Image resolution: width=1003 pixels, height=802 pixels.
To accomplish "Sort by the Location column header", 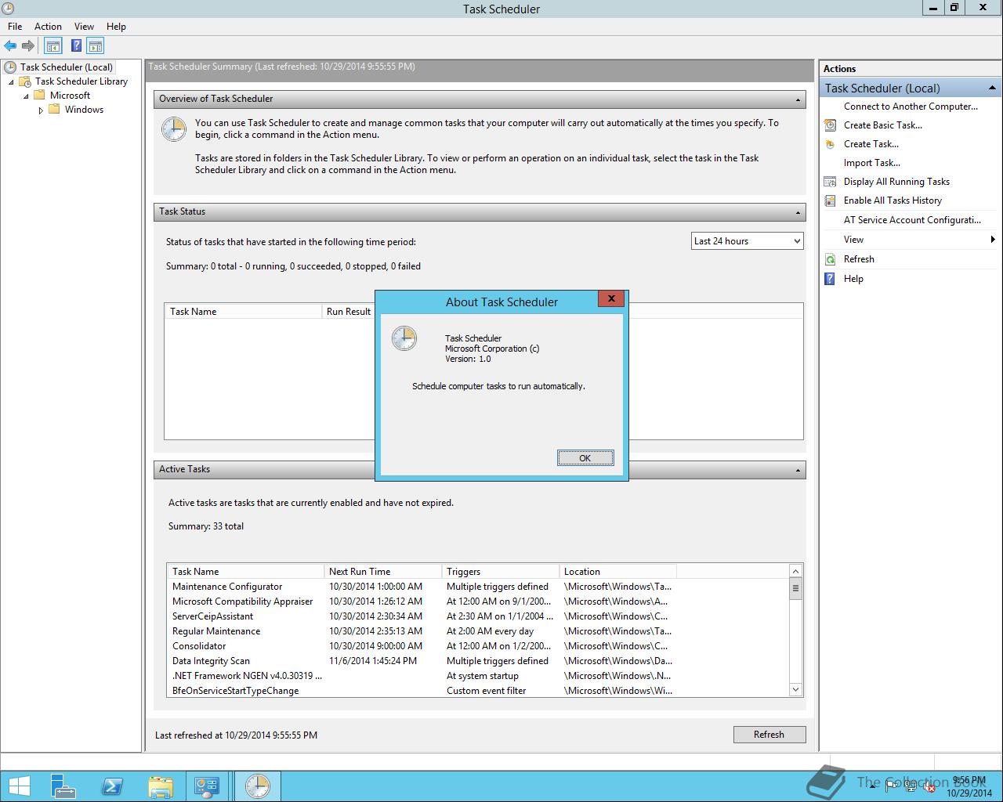I will (x=617, y=572).
